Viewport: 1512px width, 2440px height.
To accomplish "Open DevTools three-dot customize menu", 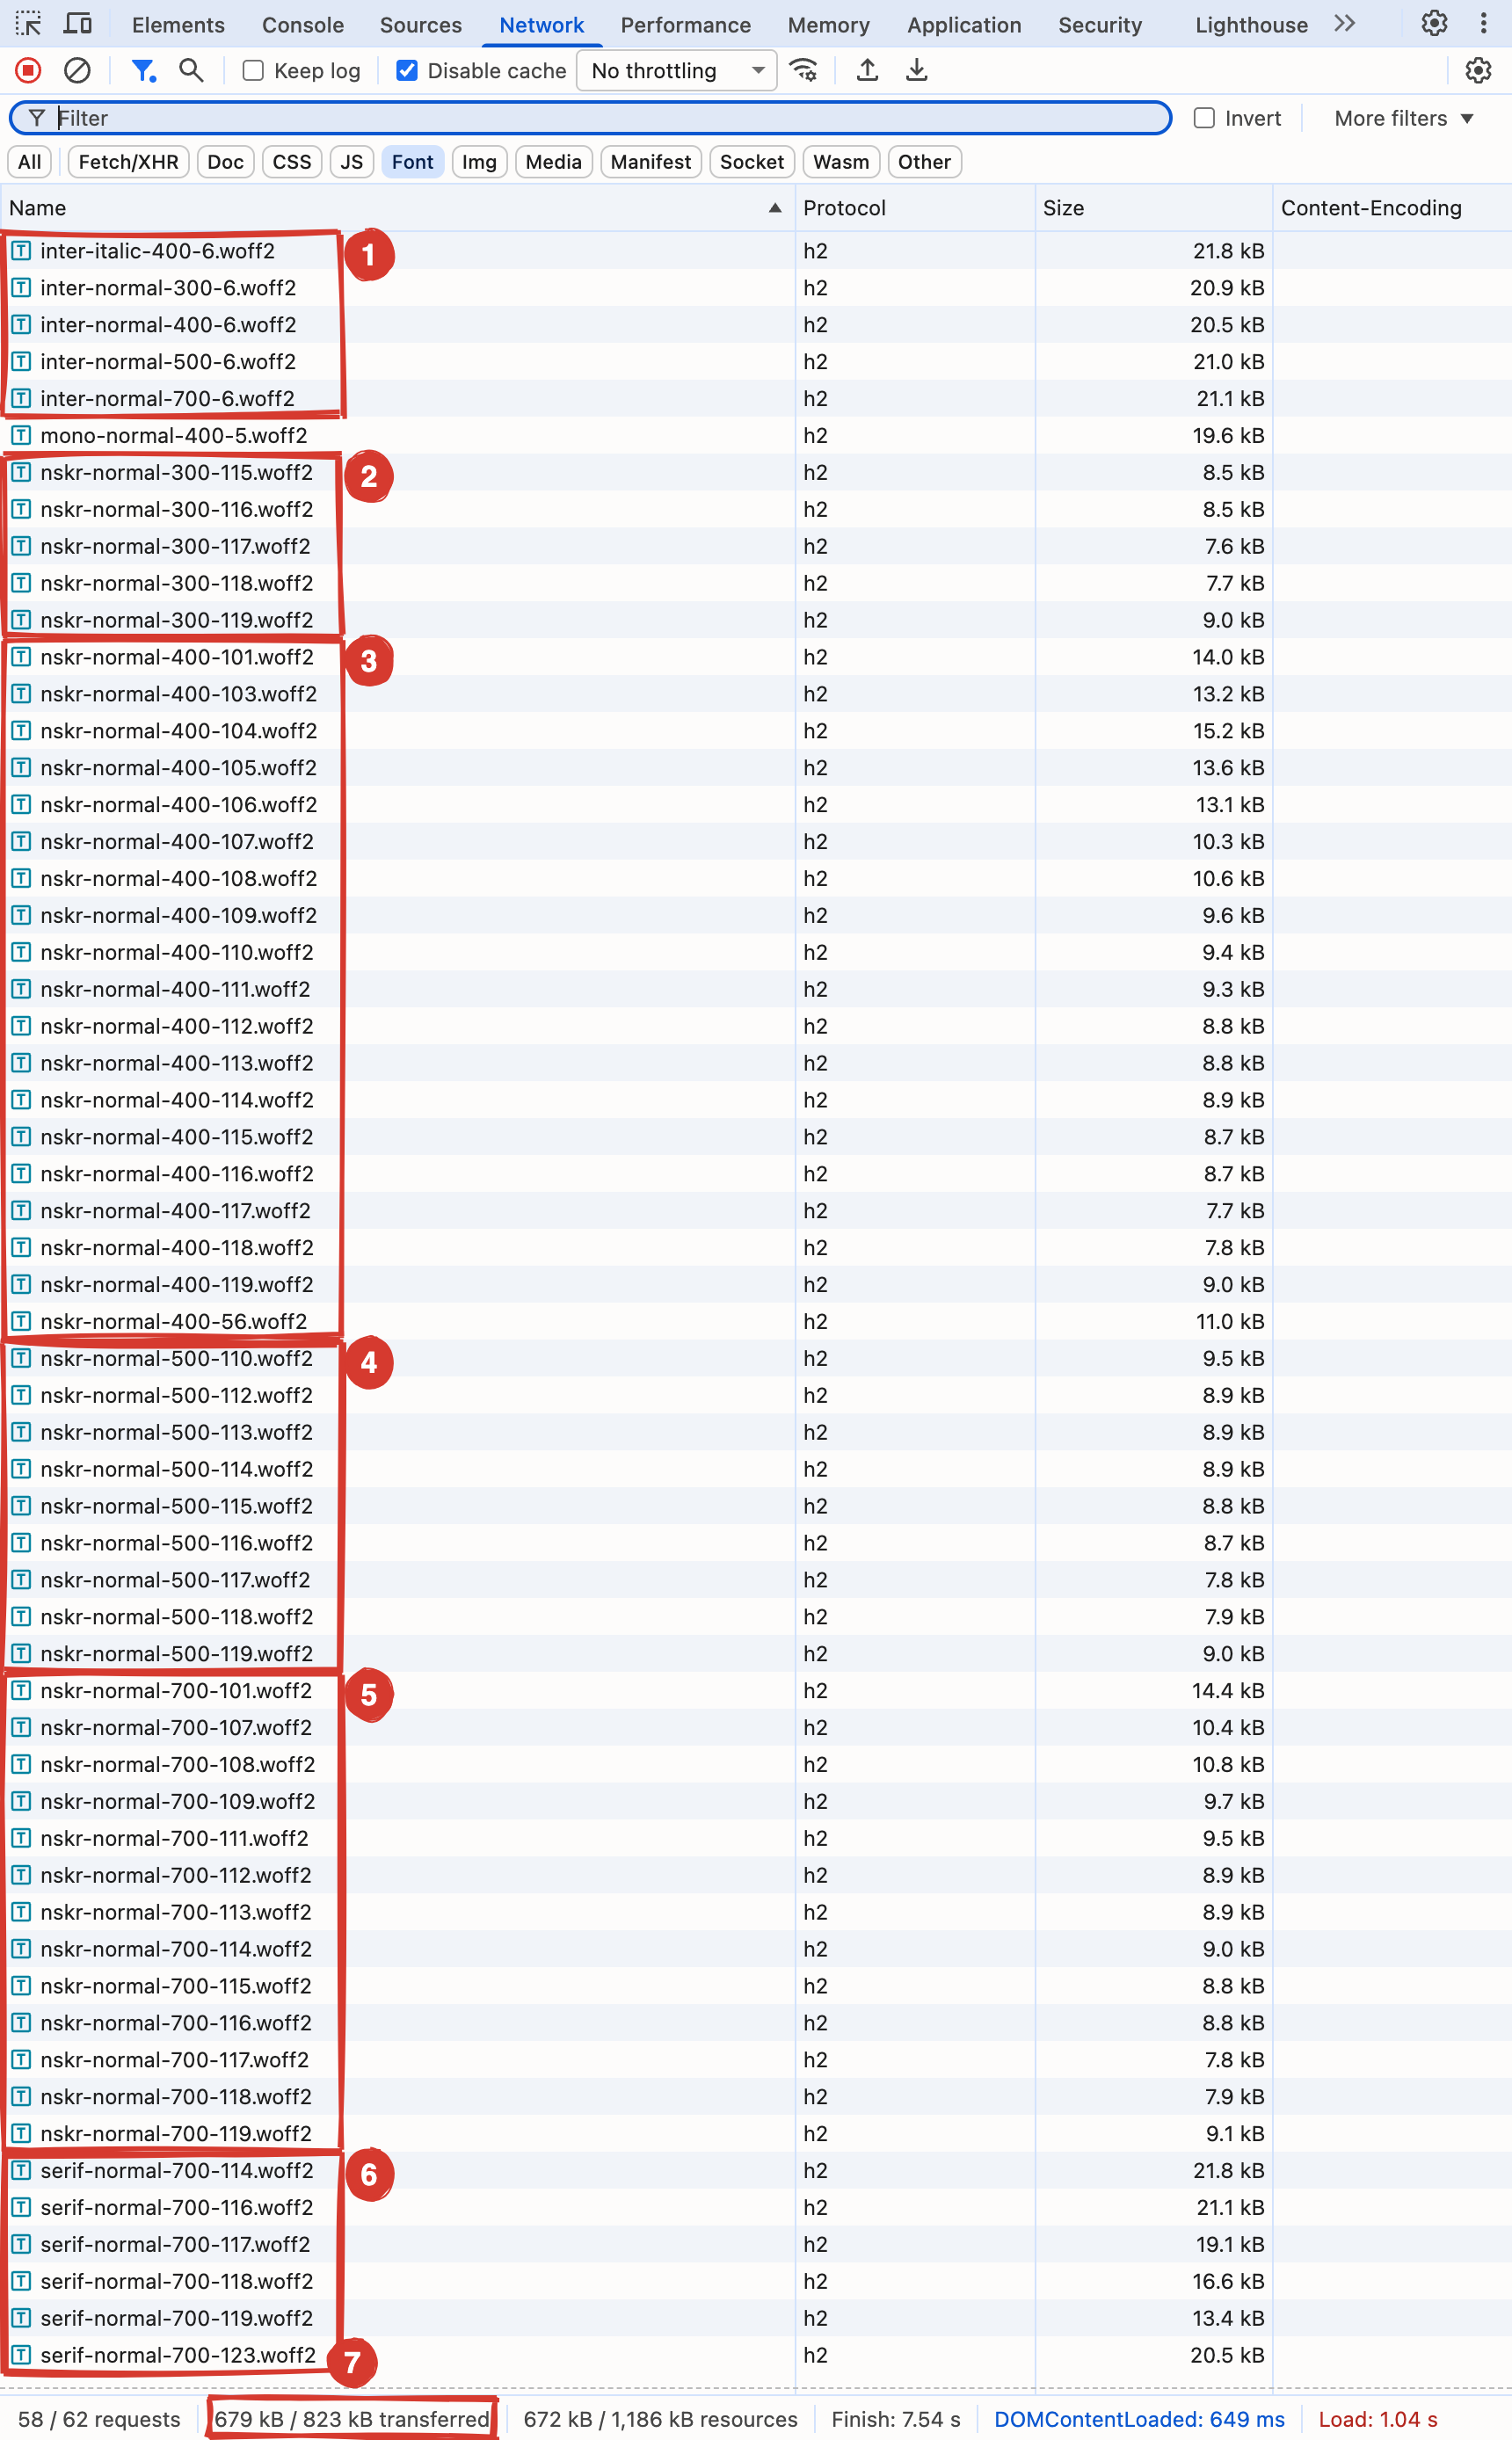I will point(1483,23).
